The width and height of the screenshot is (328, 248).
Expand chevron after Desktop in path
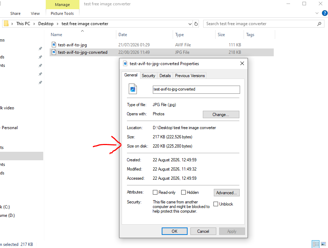pos(57,24)
